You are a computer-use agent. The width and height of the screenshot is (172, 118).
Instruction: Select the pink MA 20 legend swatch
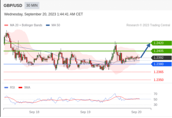[6, 25]
